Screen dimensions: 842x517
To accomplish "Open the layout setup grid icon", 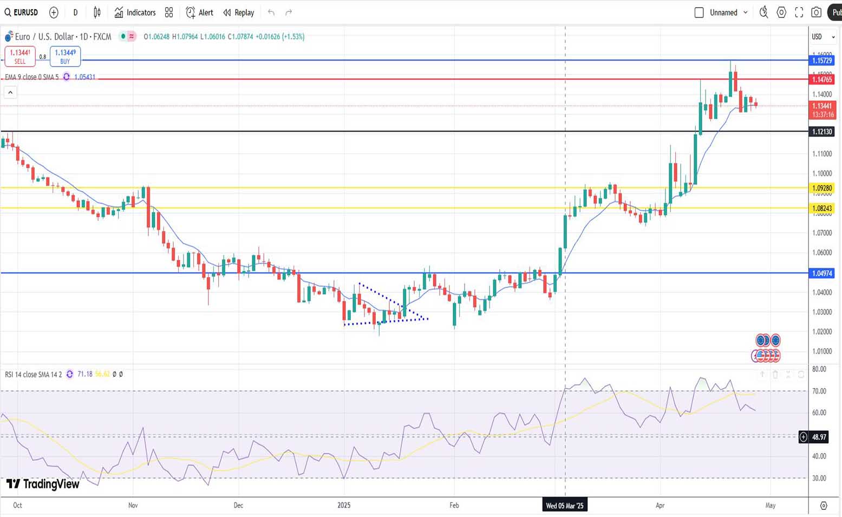I will click(169, 12).
